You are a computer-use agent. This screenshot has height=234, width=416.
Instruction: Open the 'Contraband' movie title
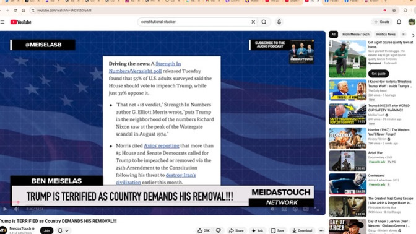[376, 176]
